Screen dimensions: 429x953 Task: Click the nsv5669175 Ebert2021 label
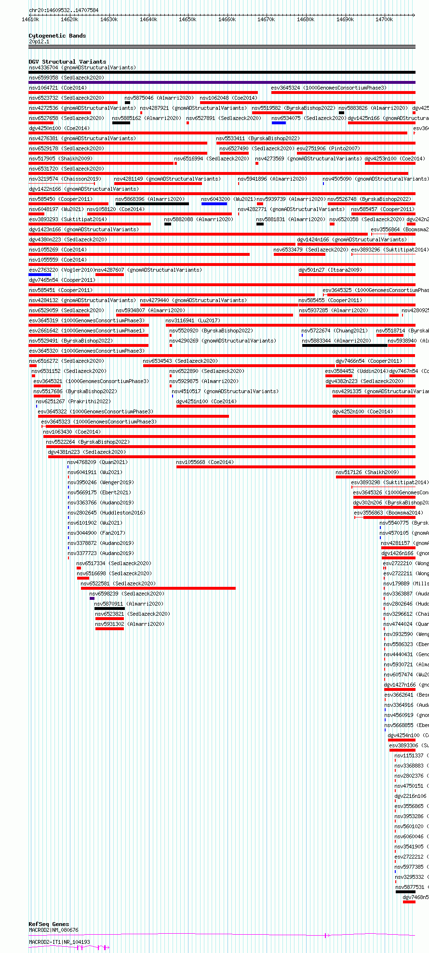(99, 492)
